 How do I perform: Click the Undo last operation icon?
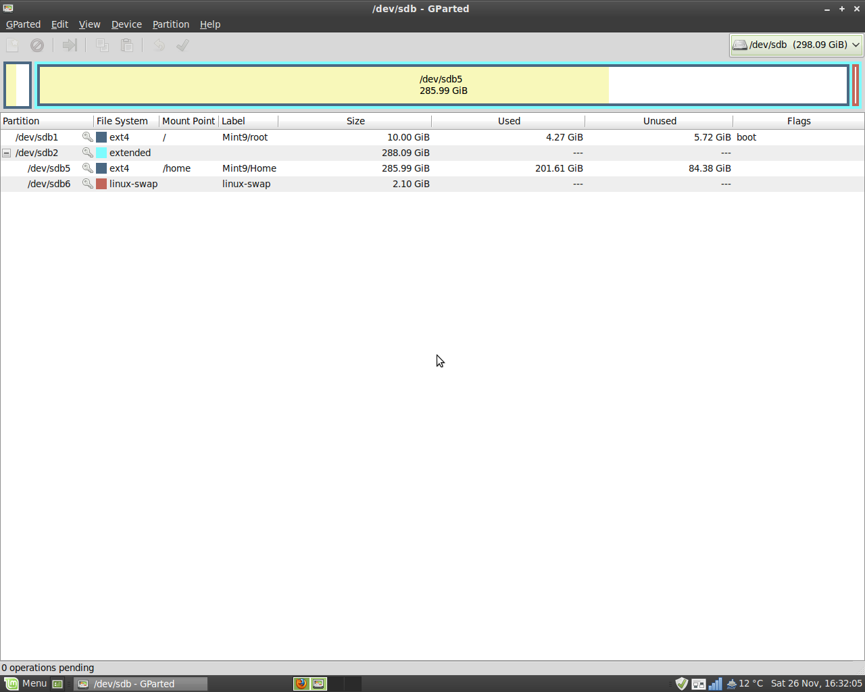pyautogui.click(x=159, y=45)
